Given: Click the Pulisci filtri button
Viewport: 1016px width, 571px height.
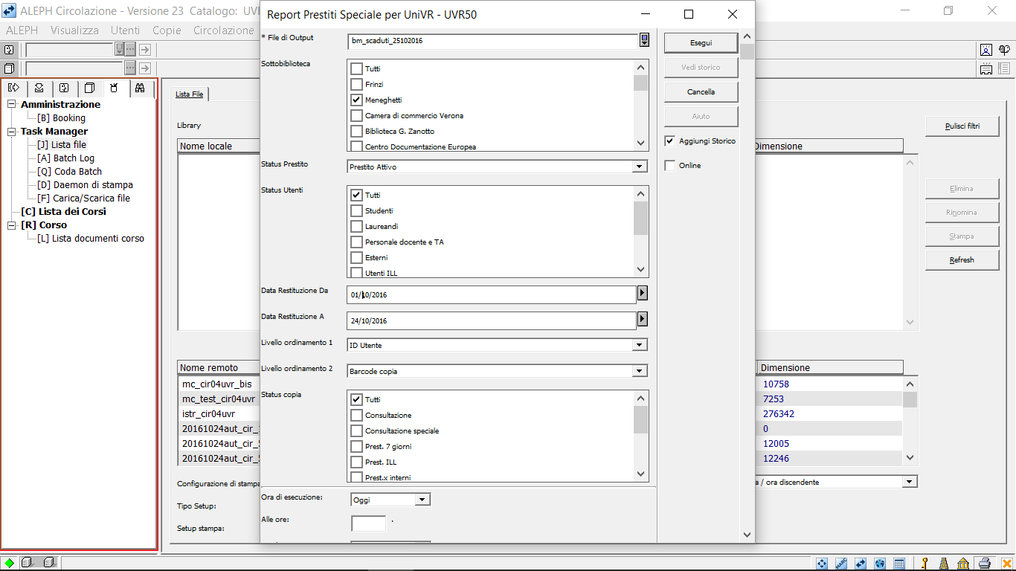Looking at the screenshot, I should coord(962,126).
